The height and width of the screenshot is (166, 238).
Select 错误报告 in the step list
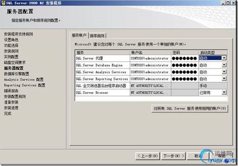(11, 91)
